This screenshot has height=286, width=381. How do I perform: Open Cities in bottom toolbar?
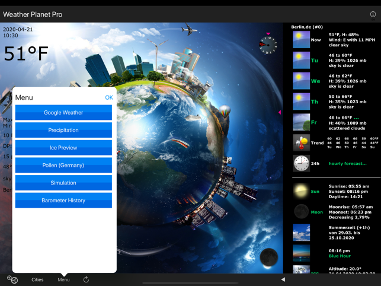coord(37,279)
